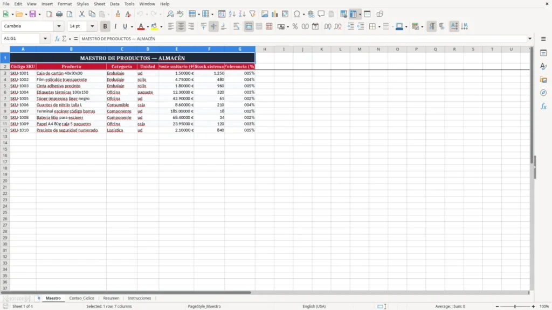Screen dimensions: 552x310
Task: Toggle Underline formatting
Action: pos(125,26)
